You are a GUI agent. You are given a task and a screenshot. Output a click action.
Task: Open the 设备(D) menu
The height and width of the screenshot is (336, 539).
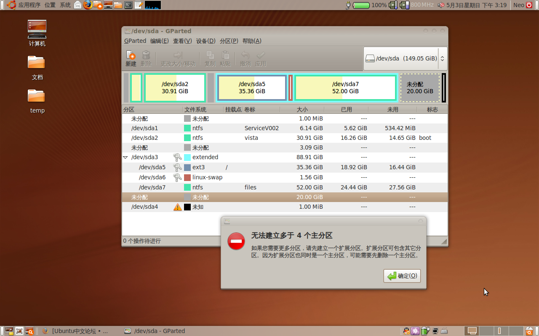coord(206,41)
